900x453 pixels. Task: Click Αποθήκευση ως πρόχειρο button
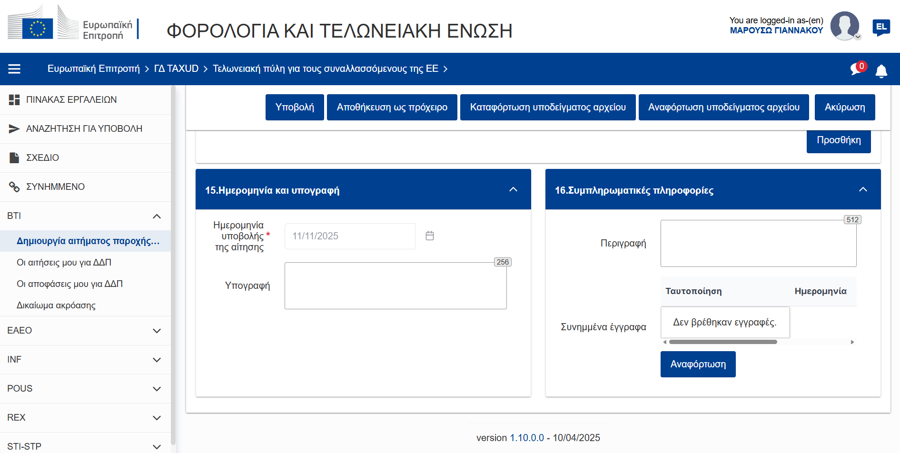(x=392, y=108)
